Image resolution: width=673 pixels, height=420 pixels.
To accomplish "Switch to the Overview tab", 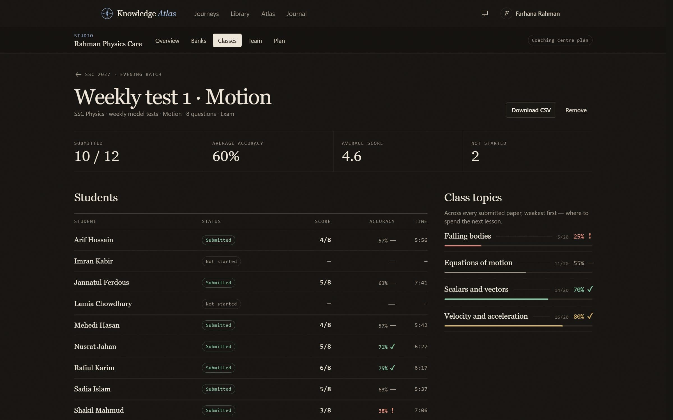I will [167, 41].
